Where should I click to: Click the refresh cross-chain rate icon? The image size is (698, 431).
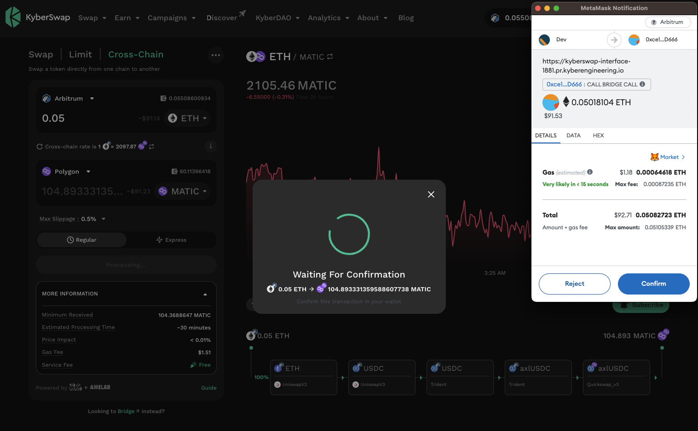(x=40, y=147)
